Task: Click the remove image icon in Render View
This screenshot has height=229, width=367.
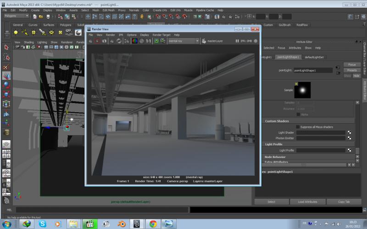Action: [x=163, y=41]
